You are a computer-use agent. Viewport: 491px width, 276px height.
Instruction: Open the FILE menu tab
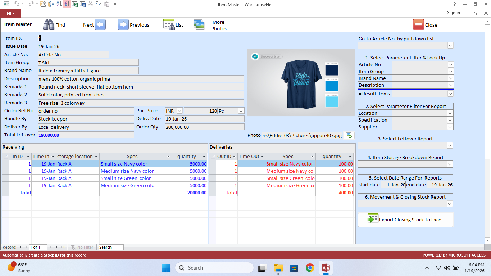coord(10,13)
